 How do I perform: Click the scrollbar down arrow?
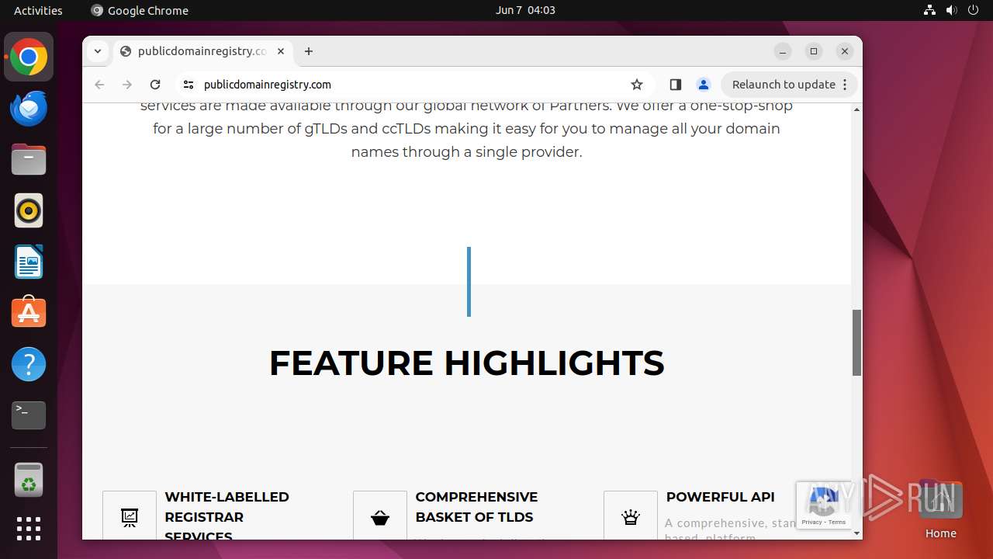tap(856, 533)
